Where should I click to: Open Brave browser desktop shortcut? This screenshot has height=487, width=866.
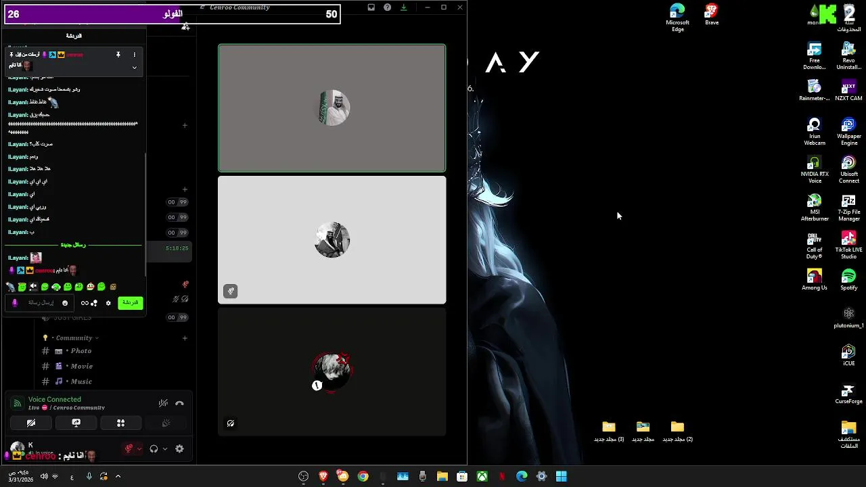pyautogui.click(x=712, y=15)
